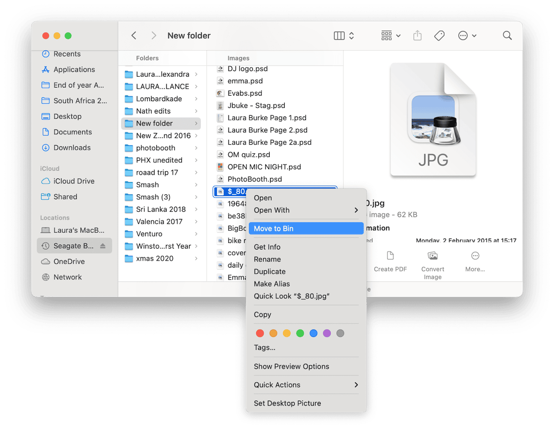Expand the xmas 2020 folder chevron
The height and width of the screenshot is (427, 554).
coord(196,259)
